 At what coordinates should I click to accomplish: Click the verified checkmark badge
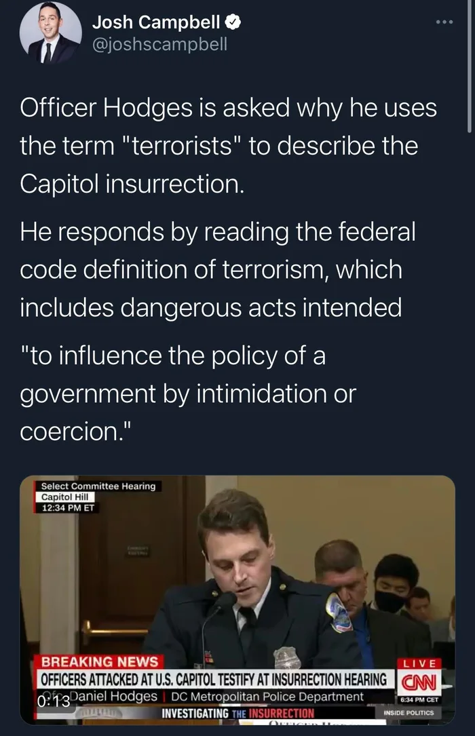pos(233,22)
